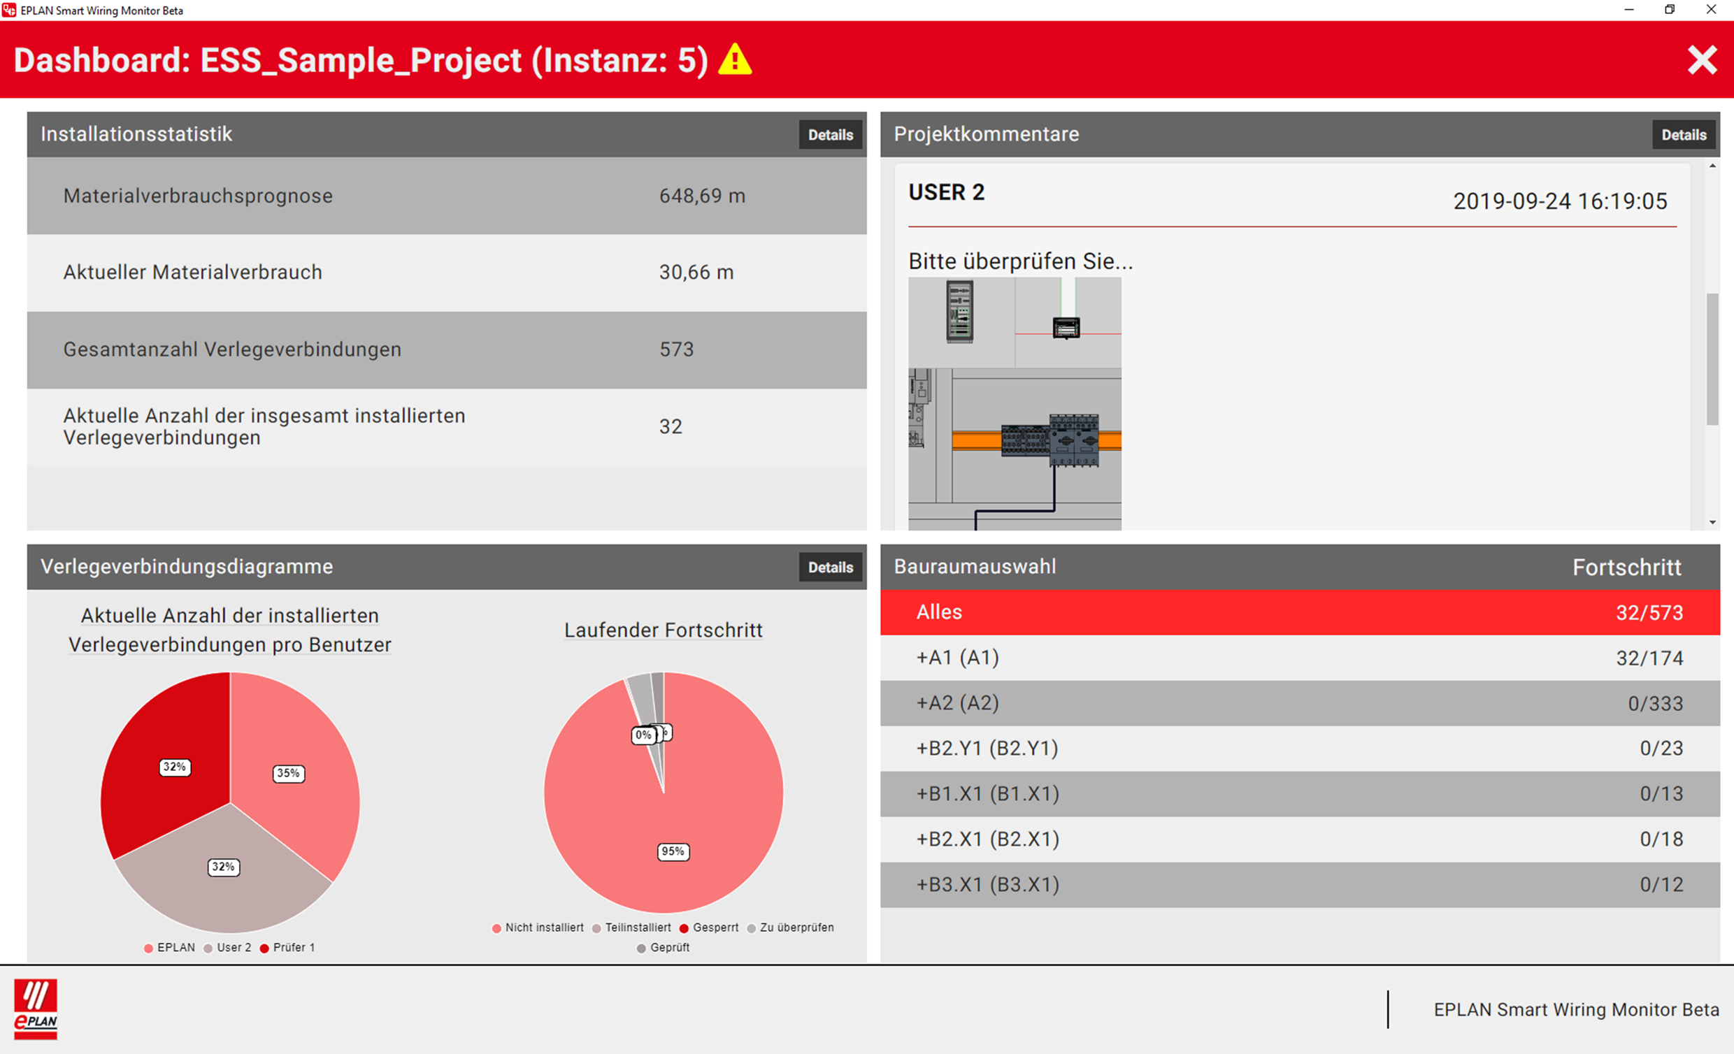Toggle the 'User 2' legend dot
The image size is (1734, 1054).
208,948
